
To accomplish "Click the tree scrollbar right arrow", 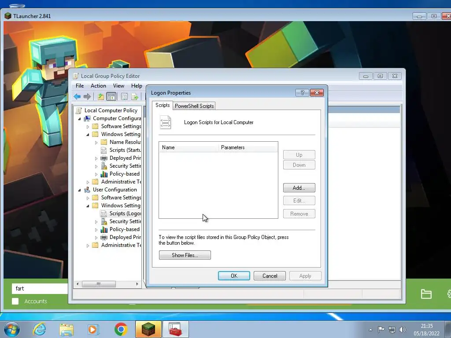I will click(137, 284).
